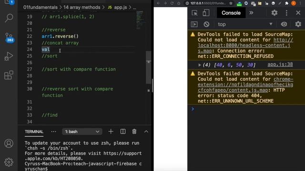
Task: Open DevTools settings gear
Action: click(x=274, y=13)
